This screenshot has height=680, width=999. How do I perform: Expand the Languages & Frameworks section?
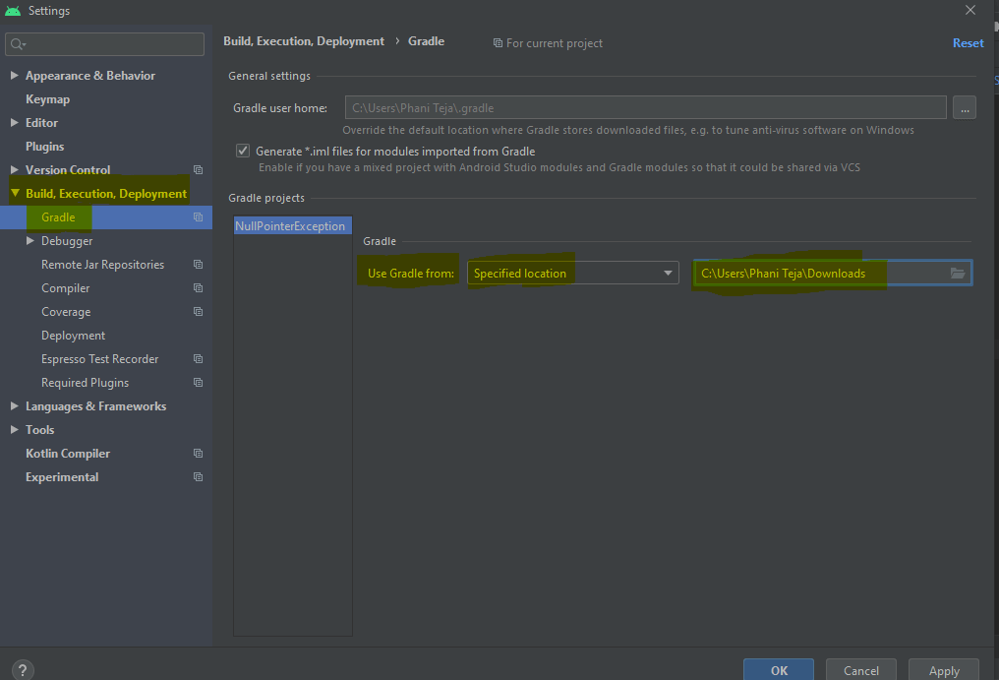[x=14, y=405]
